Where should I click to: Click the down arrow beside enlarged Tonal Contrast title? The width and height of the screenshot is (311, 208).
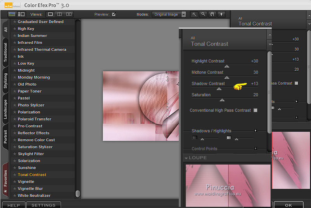tap(270, 44)
